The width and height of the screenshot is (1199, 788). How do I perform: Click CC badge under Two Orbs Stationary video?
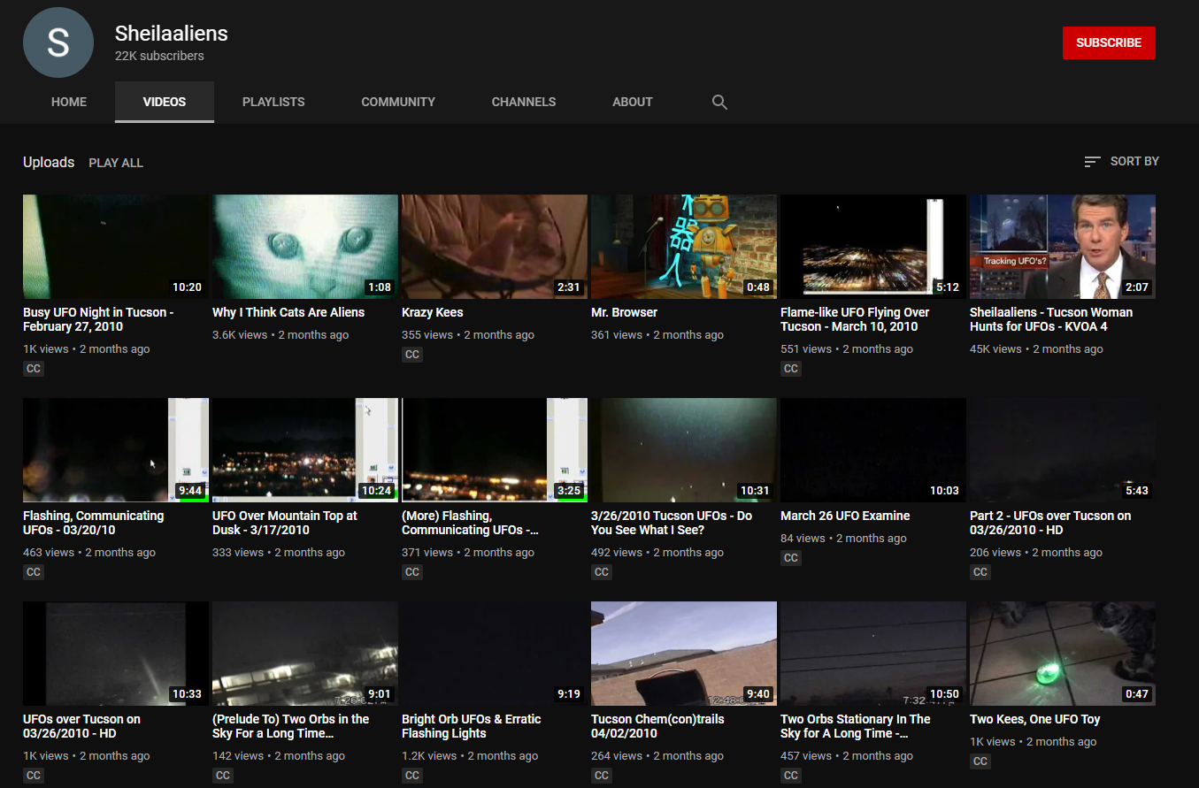click(791, 776)
